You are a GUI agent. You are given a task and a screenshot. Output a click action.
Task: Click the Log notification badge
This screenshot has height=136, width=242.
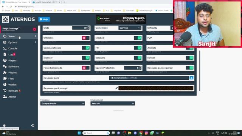14,54
